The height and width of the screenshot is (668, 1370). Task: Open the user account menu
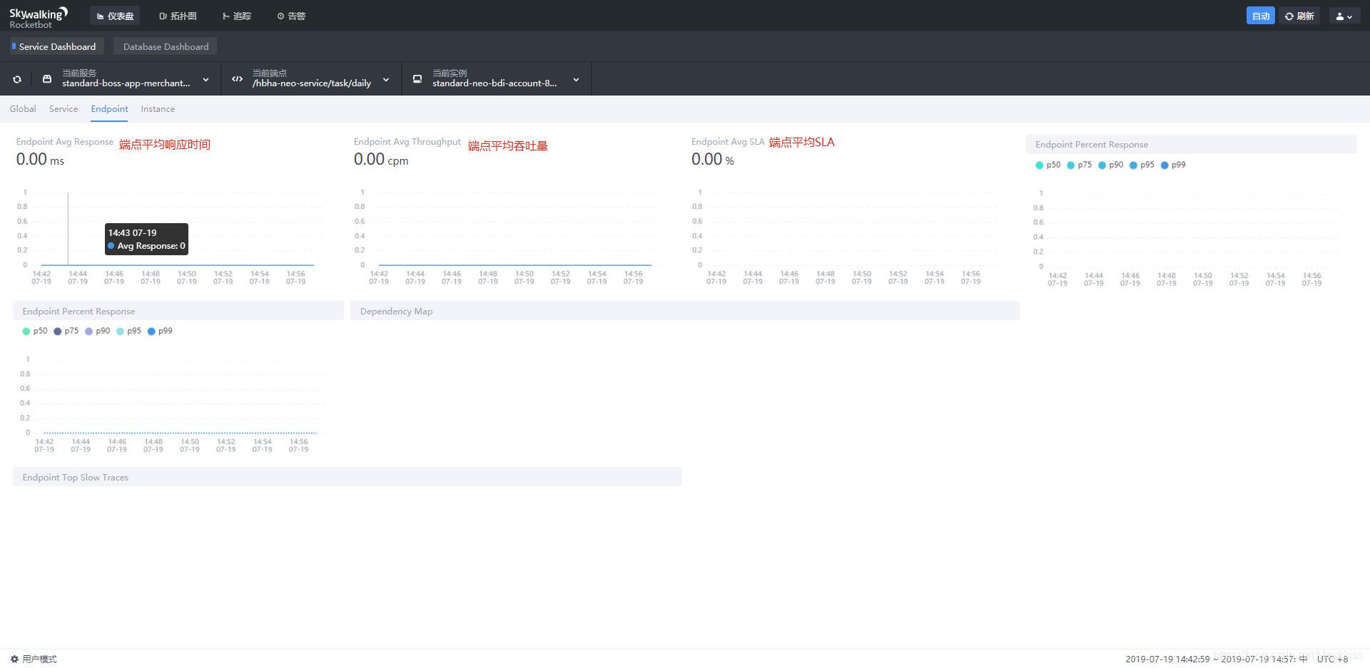click(1344, 15)
